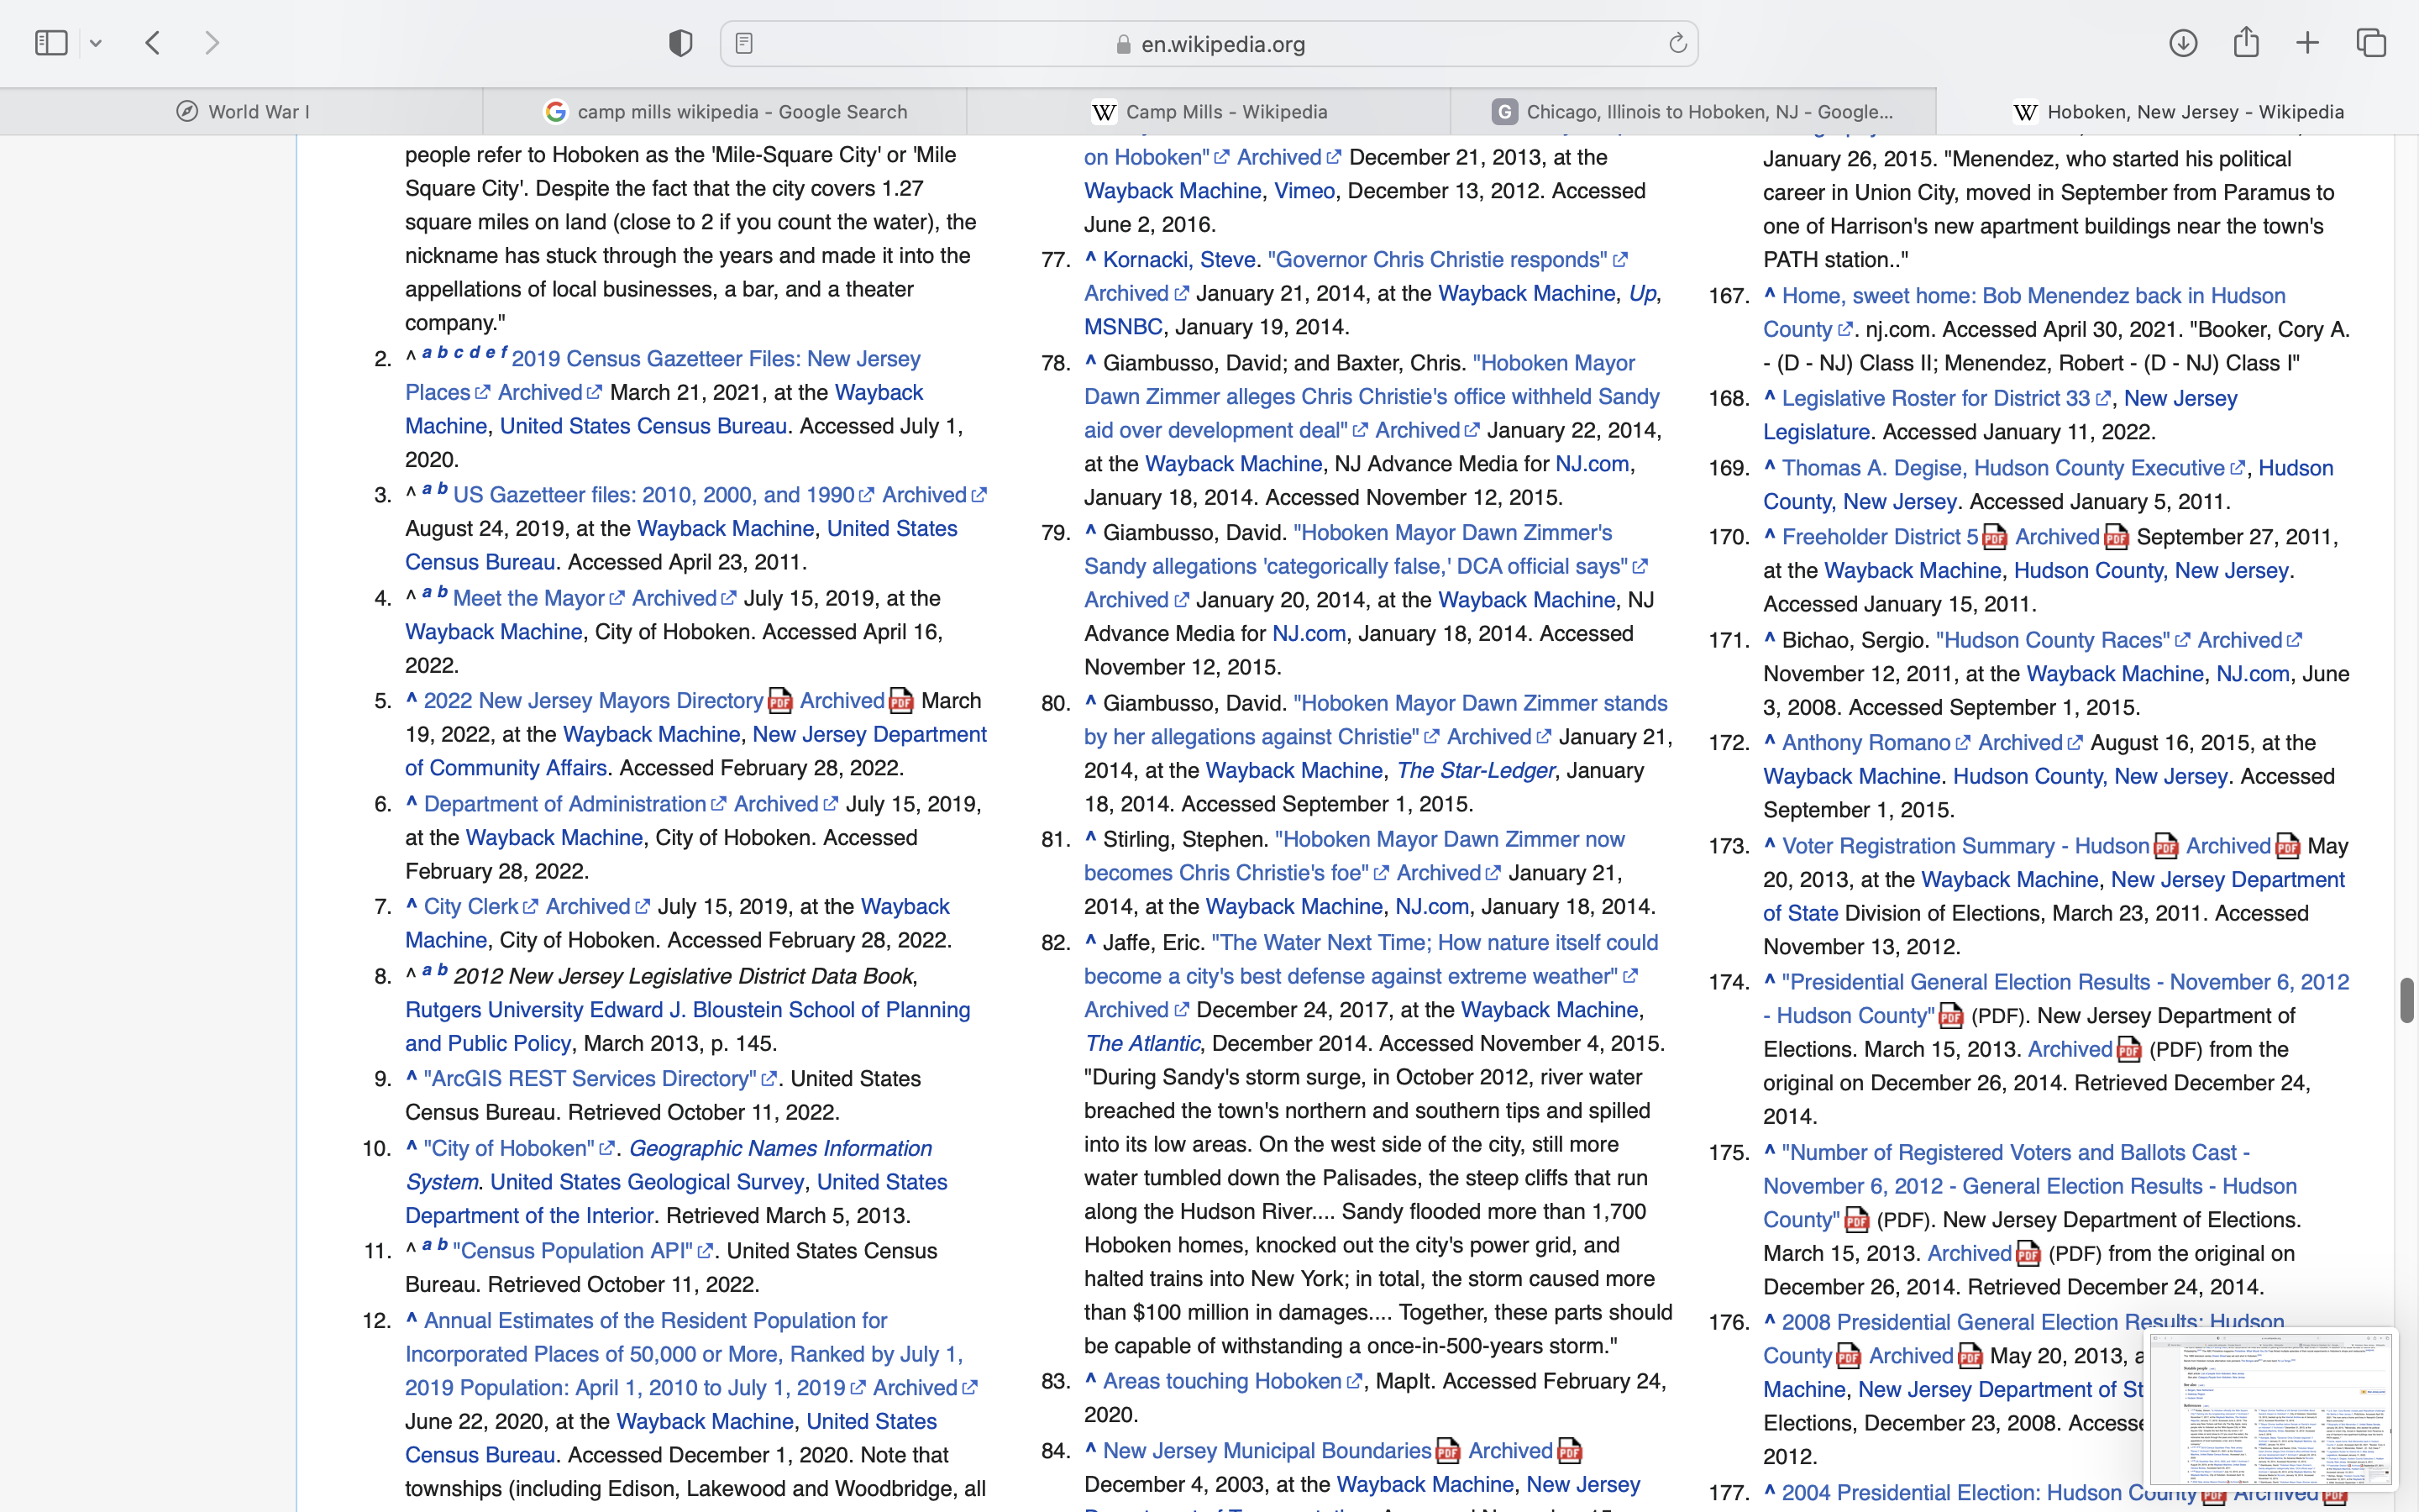Screen dimensions: 2419x1512
Task: Open the Legislative Roster for District 33 link
Action: tap(1935, 399)
